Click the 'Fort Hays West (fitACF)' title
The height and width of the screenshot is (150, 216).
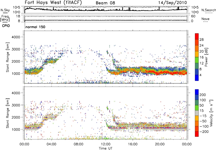(x=53, y=2)
